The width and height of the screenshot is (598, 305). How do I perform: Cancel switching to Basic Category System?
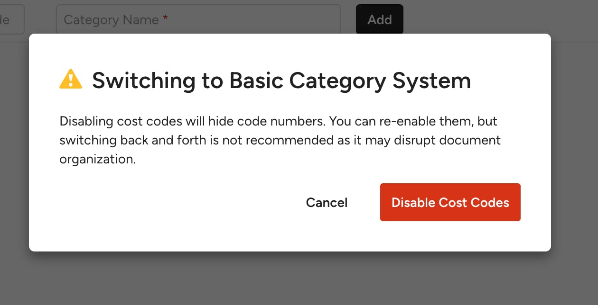[x=327, y=203]
